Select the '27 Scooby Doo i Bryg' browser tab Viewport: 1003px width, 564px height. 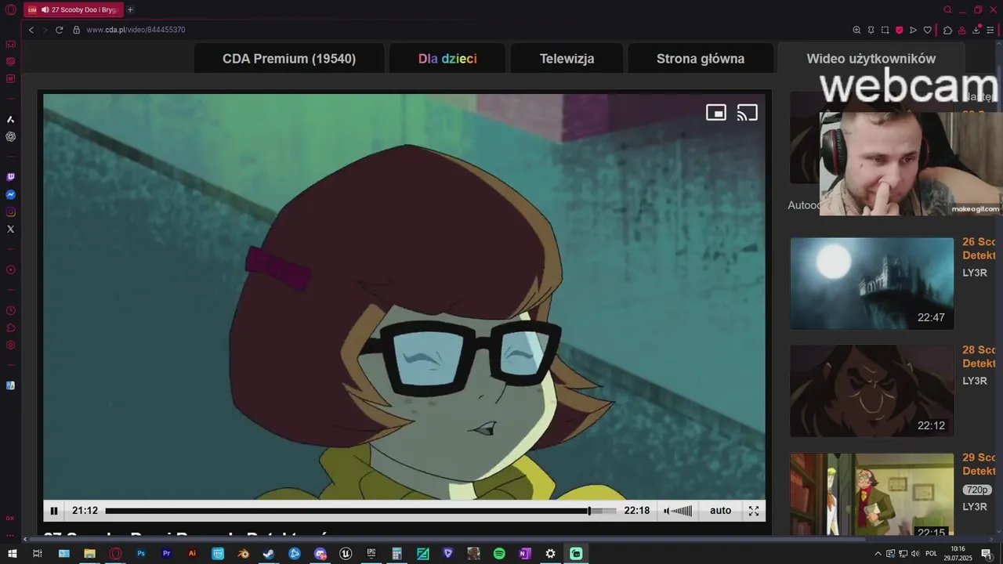click(x=74, y=9)
